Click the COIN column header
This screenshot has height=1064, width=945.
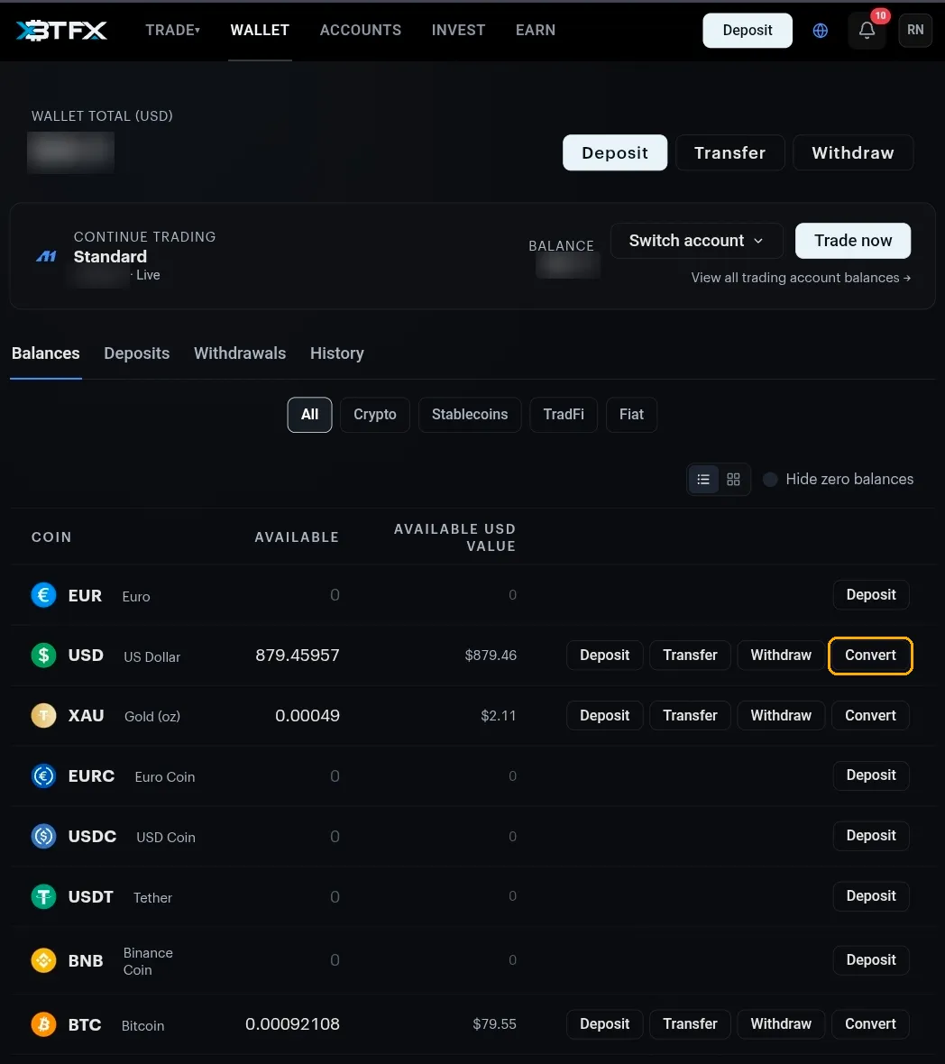click(x=51, y=537)
